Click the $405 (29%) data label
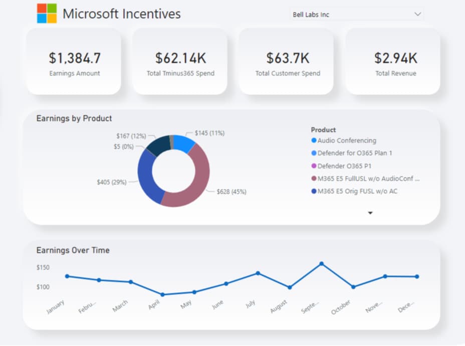This screenshot has height=346, width=465. [112, 182]
